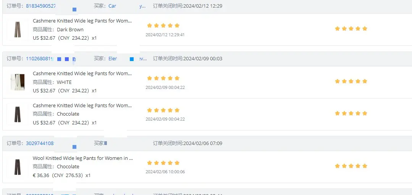Open Cashmere Knitted pants title in Chocolate row
This screenshot has height=195, width=412.
82,105
